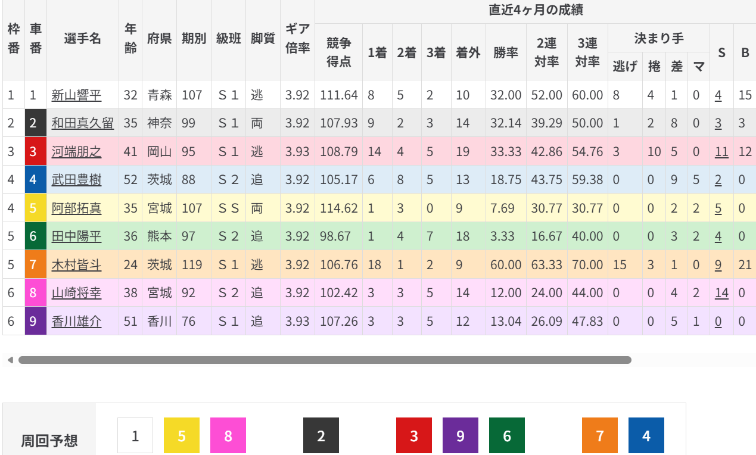Select rider link 阿部拓真

point(76,208)
